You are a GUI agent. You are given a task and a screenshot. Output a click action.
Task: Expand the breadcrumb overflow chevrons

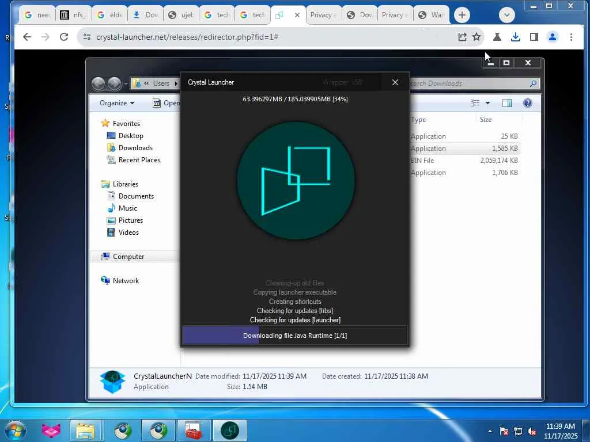click(146, 83)
